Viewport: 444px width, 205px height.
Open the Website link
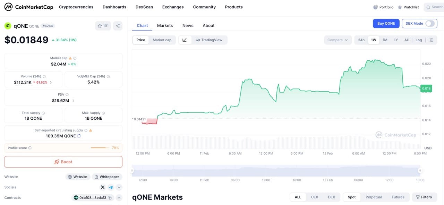pos(78,177)
